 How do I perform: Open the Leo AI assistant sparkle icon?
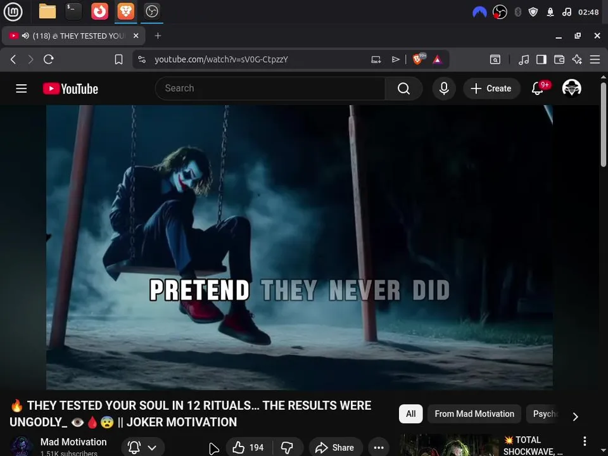[577, 60]
